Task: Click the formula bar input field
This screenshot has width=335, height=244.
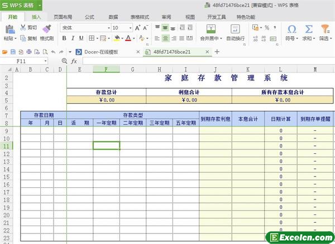Action: pos(201,61)
